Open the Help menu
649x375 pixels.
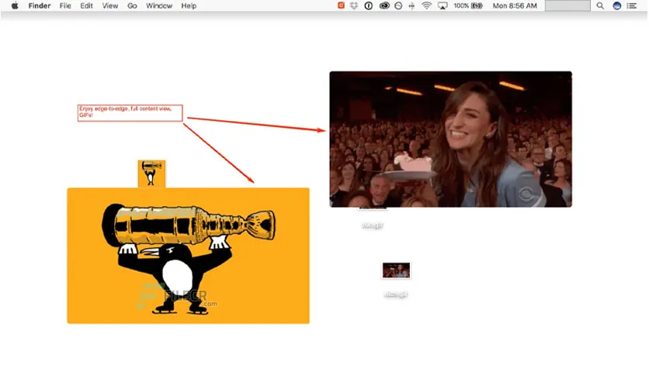click(189, 5)
